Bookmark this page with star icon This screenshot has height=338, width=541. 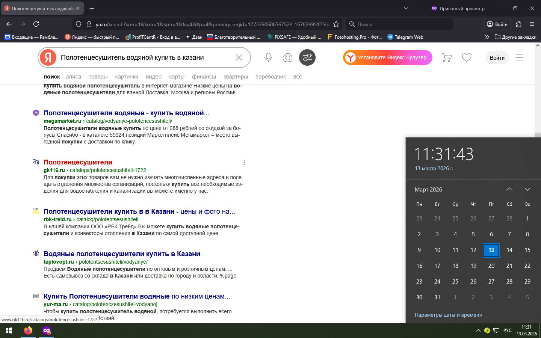click(336, 24)
